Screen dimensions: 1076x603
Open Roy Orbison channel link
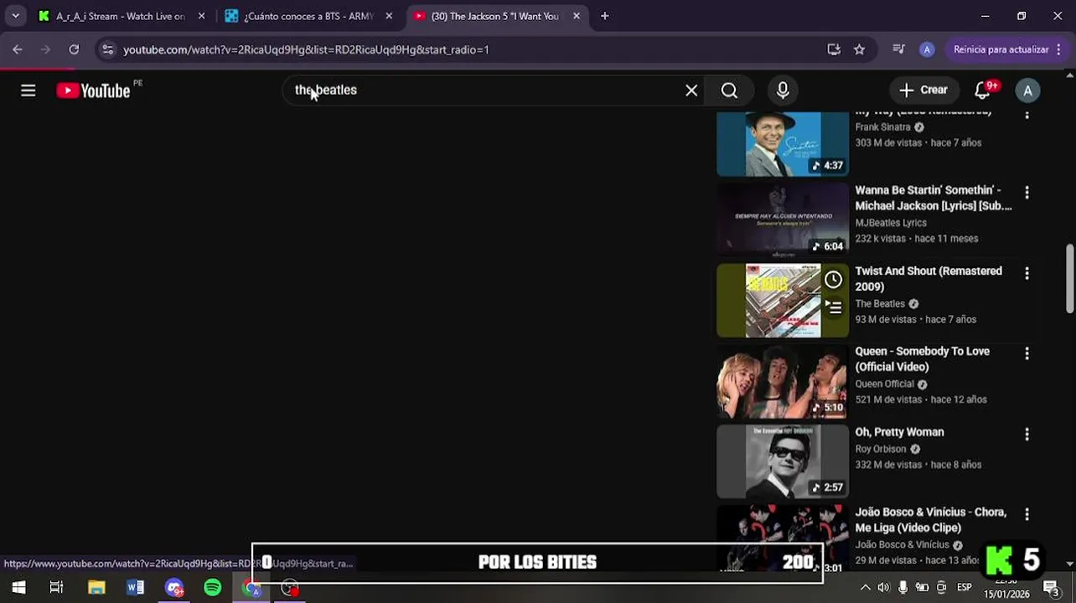[x=881, y=449]
